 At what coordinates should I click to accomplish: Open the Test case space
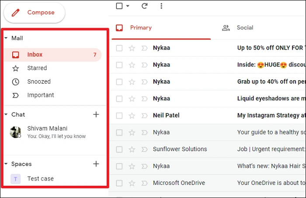(x=55, y=179)
